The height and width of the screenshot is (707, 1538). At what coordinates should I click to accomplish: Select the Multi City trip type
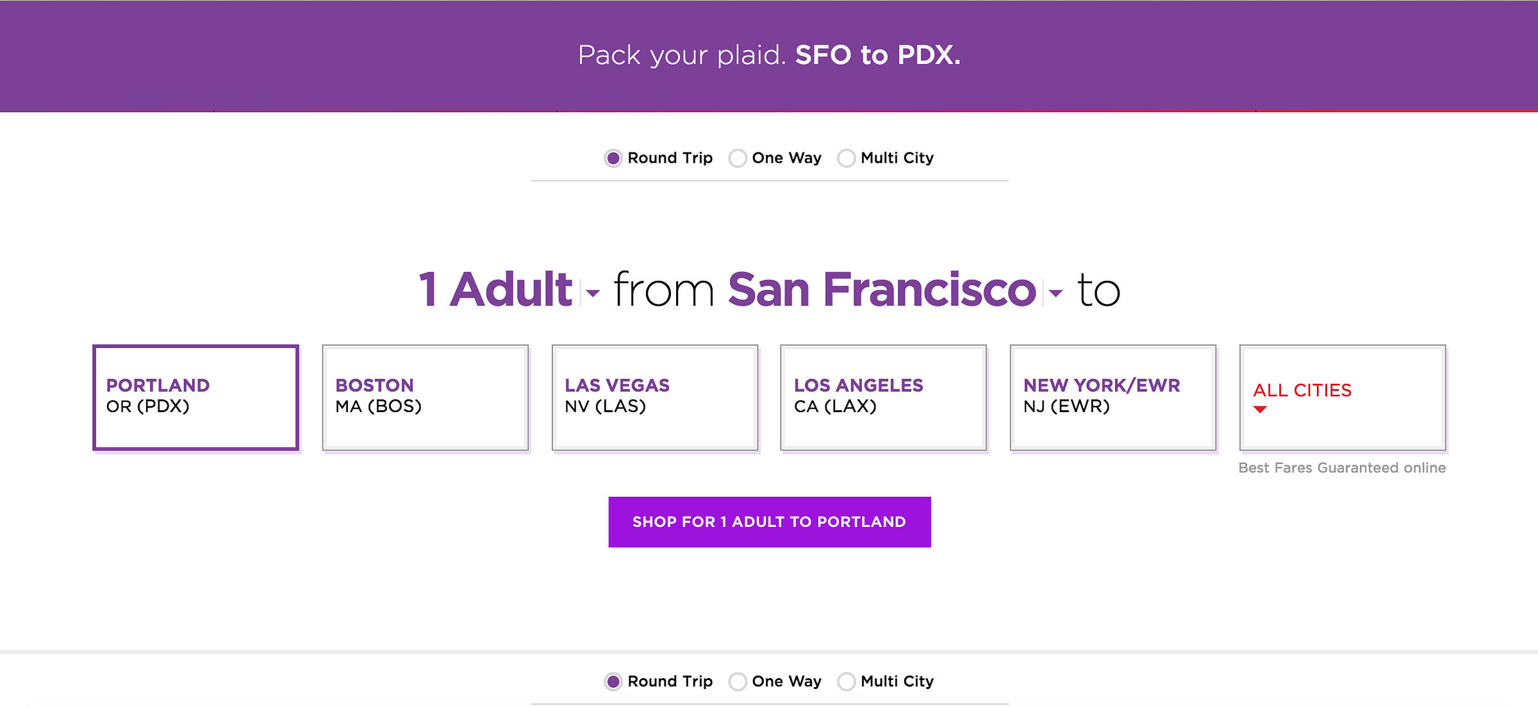[847, 158]
